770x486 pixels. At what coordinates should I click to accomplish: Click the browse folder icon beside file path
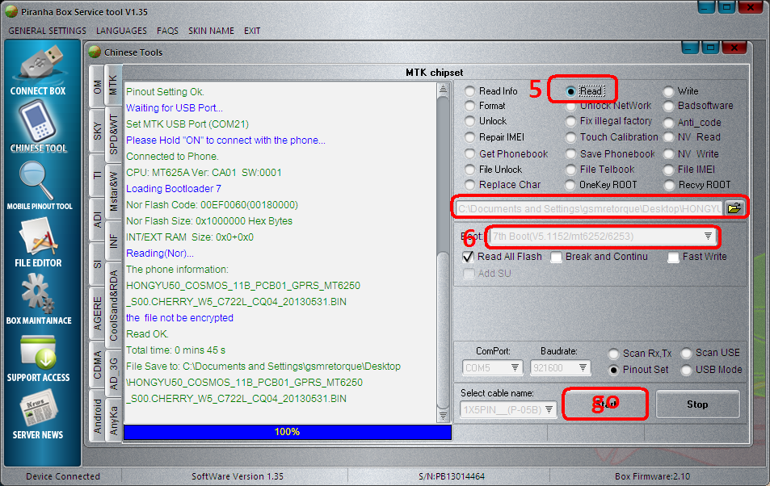734,207
